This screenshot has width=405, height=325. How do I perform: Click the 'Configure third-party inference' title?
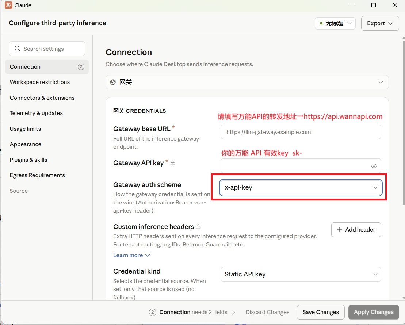57,23
